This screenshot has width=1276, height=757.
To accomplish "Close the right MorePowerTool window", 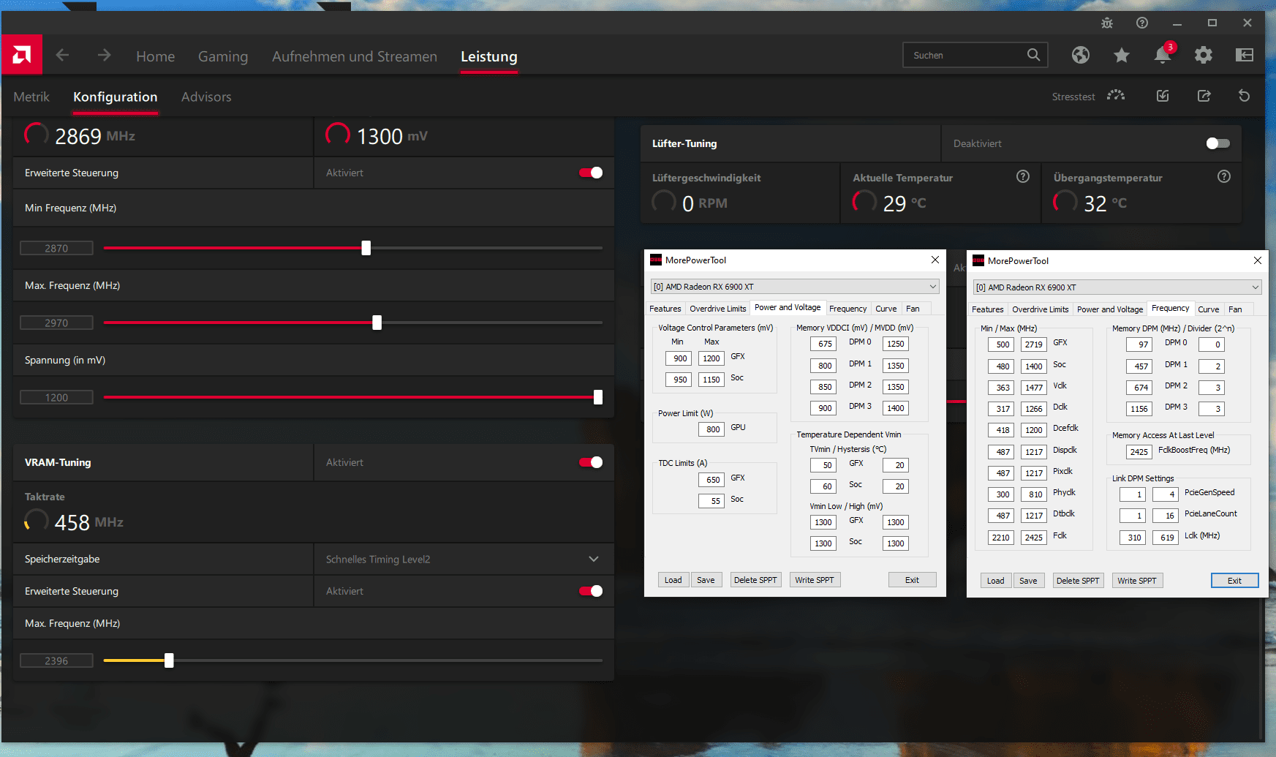I will (1258, 260).
